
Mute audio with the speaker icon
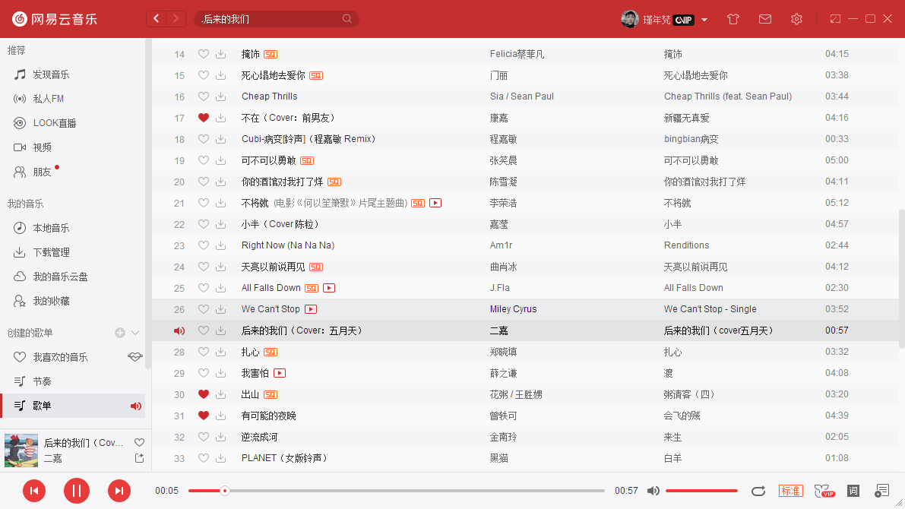tap(653, 491)
